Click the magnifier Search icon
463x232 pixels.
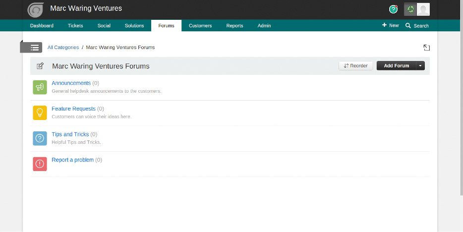pyautogui.click(x=408, y=26)
